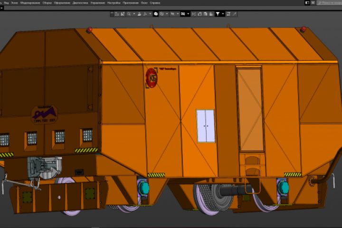Viewport: 342px width, 228px height.
Task: Select the tall door panel on model side
Action: coord(250,110)
